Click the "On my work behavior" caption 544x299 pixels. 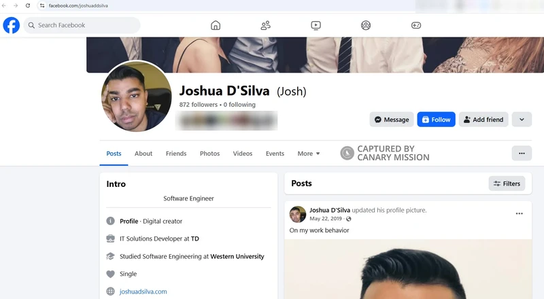click(319, 230)
